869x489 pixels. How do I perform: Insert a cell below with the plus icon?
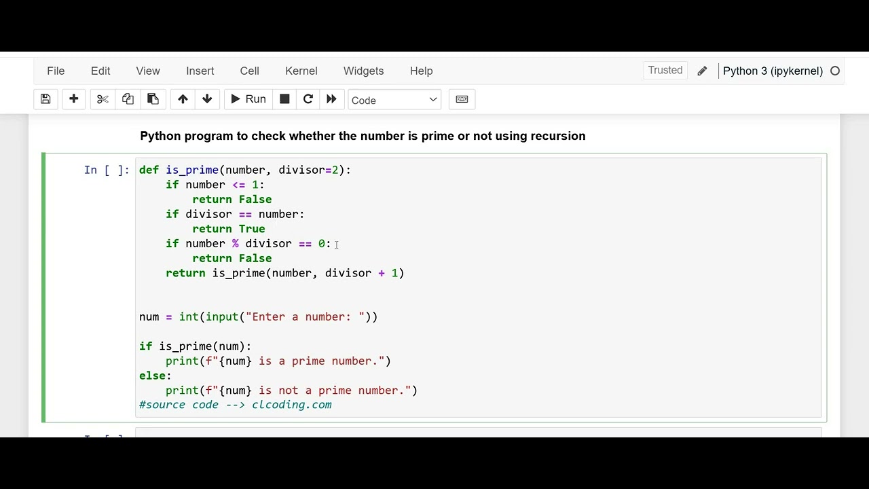(73, 99)
